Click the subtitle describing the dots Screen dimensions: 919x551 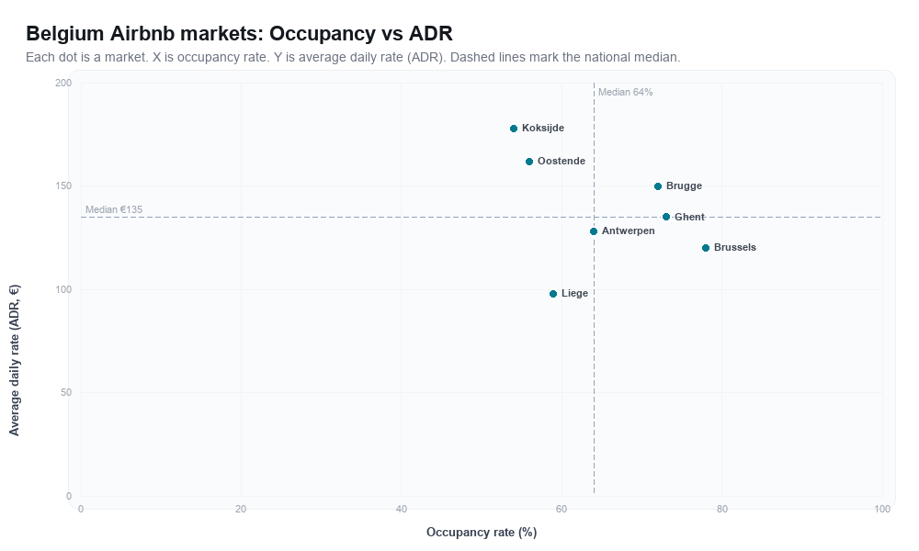pyautogui.click(x=353, y=57)
